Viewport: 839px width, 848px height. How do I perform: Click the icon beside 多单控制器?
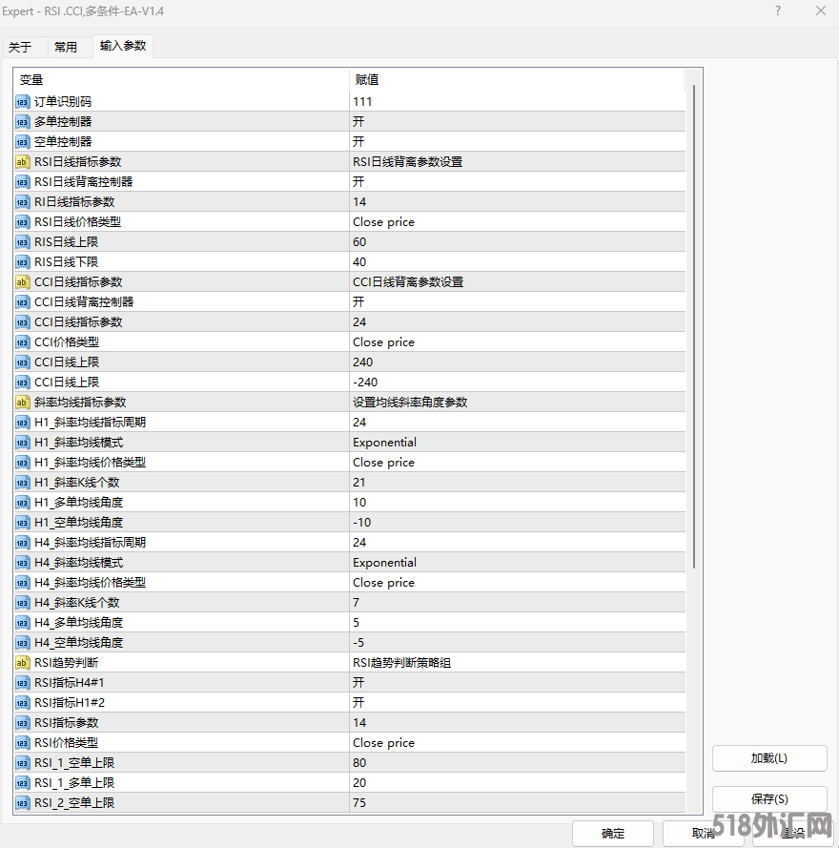pos(22,122)
